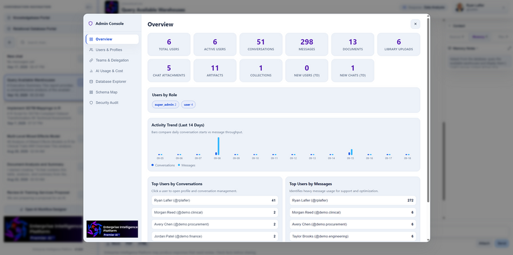Click the Library Uploads stat card
Screen dimensions: 513x255
coord(399,45)
